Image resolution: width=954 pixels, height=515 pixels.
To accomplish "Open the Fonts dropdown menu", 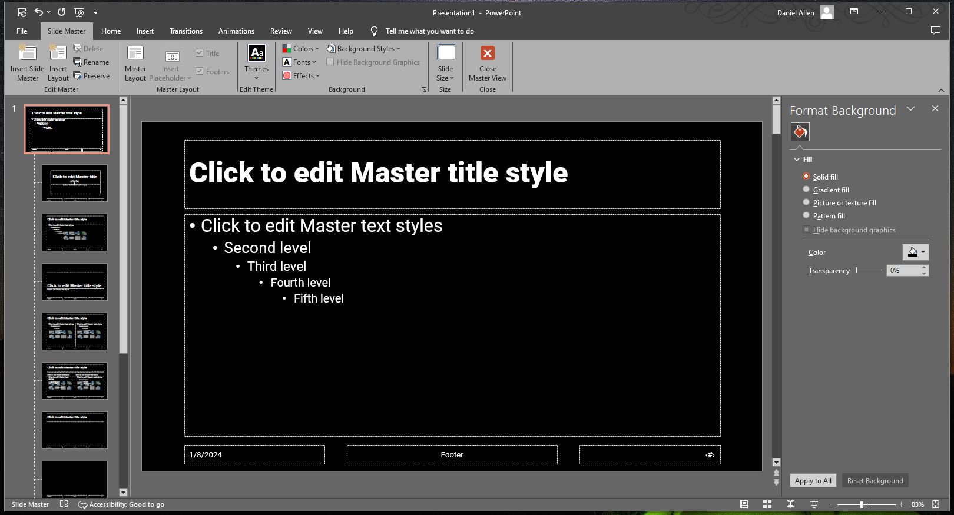I will click(x=300, y=62).
